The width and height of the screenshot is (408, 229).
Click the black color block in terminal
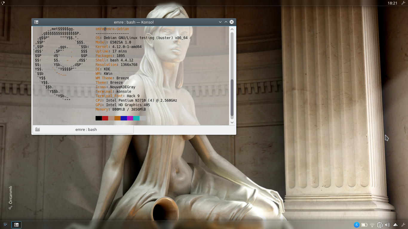pos(99,118)
